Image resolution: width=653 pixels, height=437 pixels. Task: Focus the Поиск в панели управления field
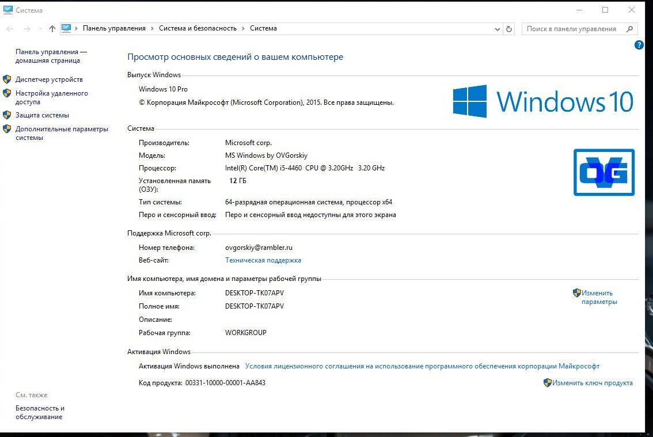pyautogui.click(x=575, y=29)
